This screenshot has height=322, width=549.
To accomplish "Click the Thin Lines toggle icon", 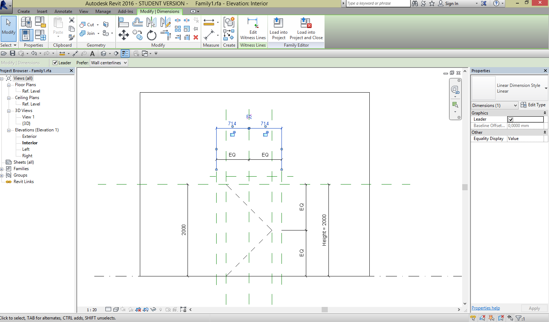I will click(x=125, y=53).
